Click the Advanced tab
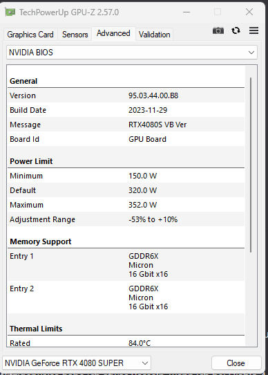Image resolution: width=268 pixels, height=375 pixels. (x=113, y=33)
